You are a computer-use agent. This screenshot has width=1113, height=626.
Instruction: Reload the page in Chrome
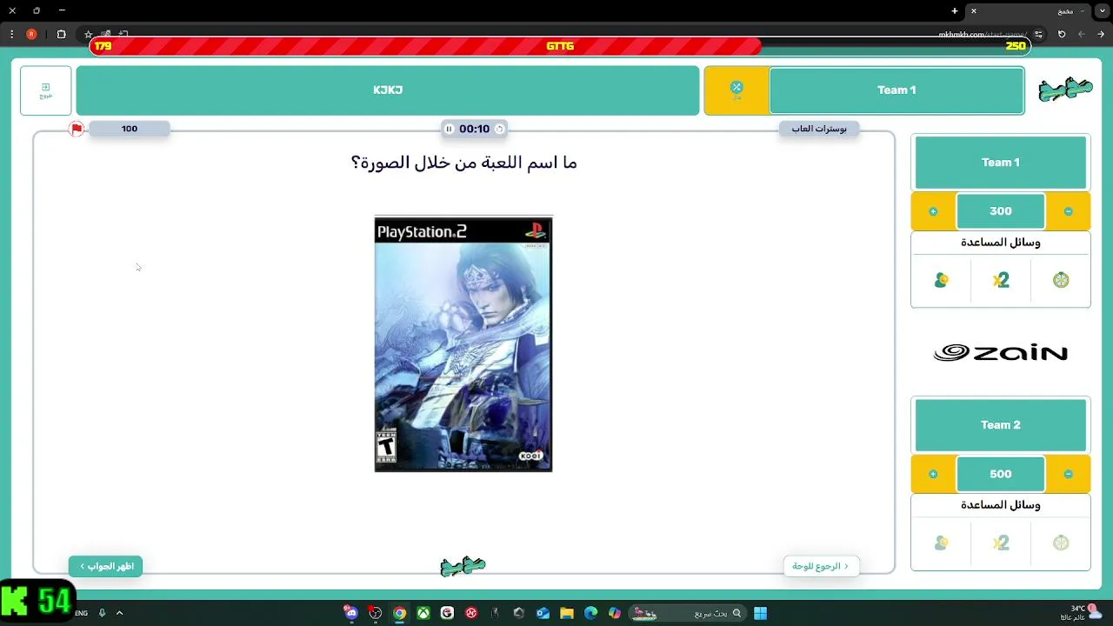(1062, 34)
